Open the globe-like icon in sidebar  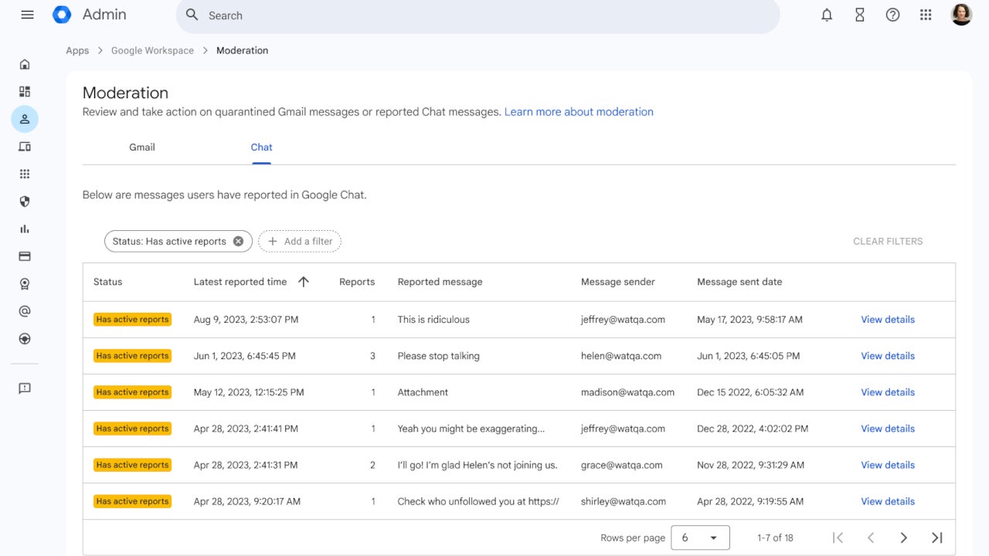pos(25,339)
